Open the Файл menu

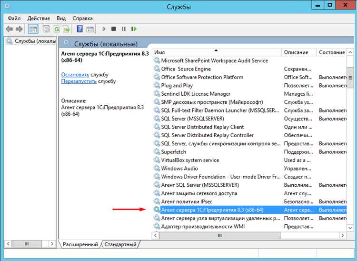[14, 18]
